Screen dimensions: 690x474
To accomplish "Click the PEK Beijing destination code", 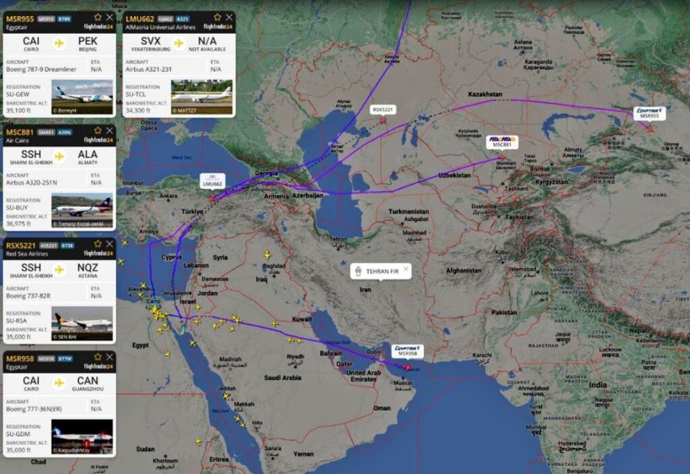I will point(88,41).
